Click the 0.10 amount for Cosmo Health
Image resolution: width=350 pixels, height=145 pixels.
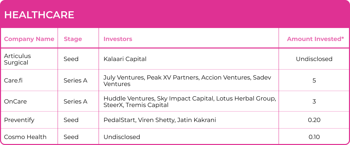(314, 137)
